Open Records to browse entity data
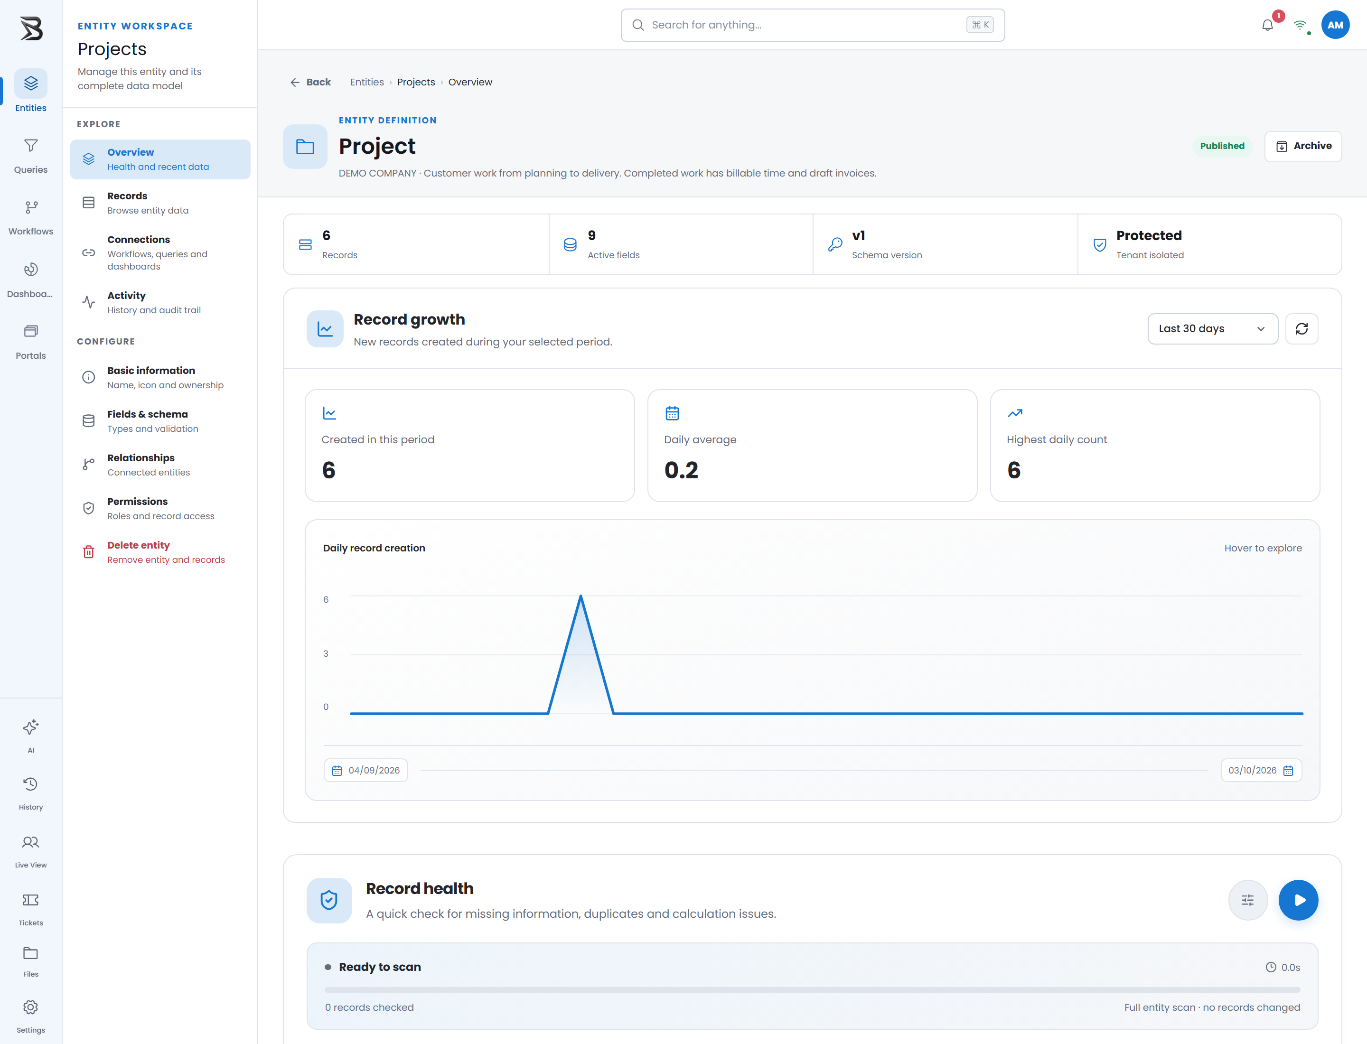This screenshot has height=1044, width=1367. point(160,203)
